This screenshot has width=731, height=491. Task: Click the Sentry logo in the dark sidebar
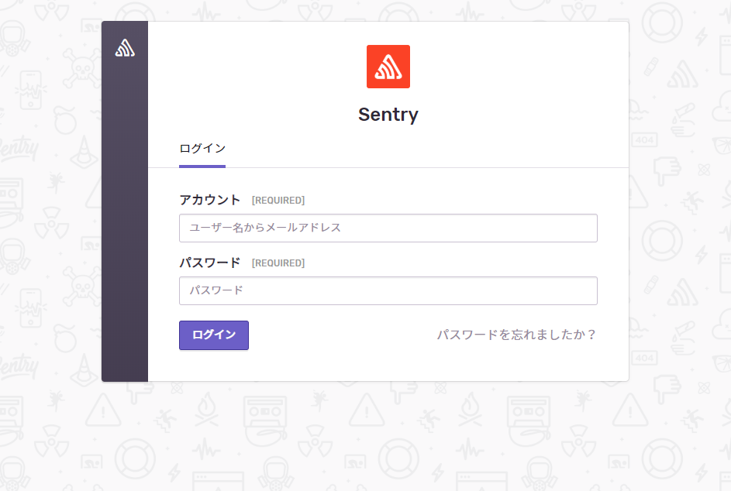pyautogui.click(x=125, y=46)
